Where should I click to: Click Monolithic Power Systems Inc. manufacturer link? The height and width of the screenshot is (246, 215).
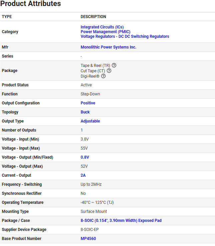pos(108,47)
